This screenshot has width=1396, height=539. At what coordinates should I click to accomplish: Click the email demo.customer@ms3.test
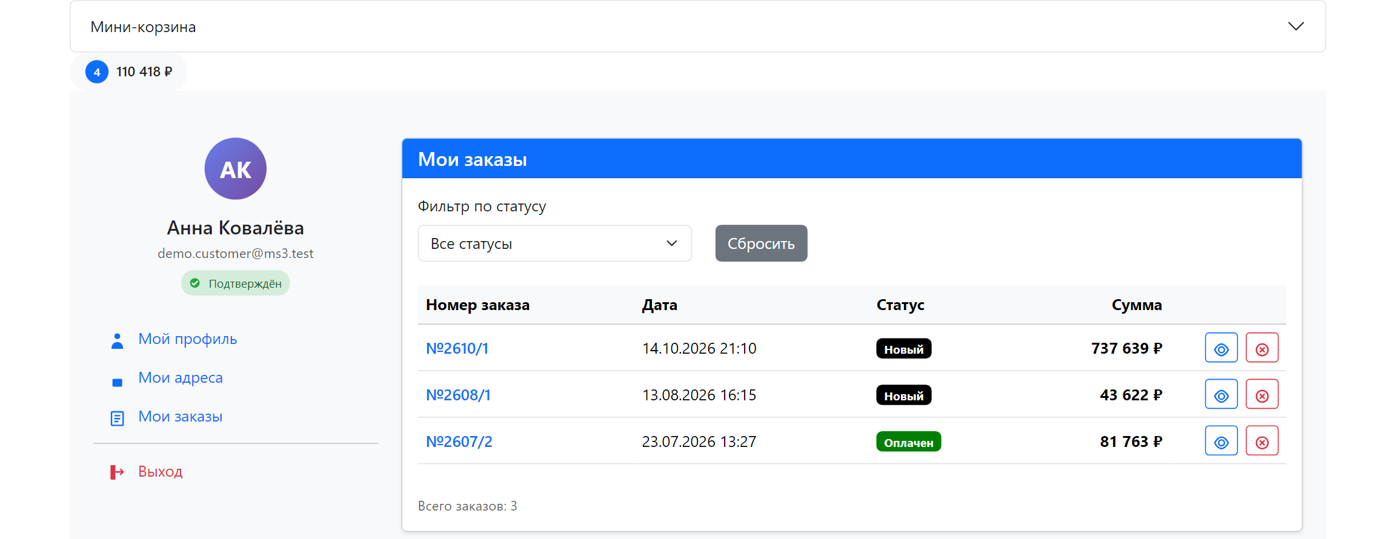[236, 254]
